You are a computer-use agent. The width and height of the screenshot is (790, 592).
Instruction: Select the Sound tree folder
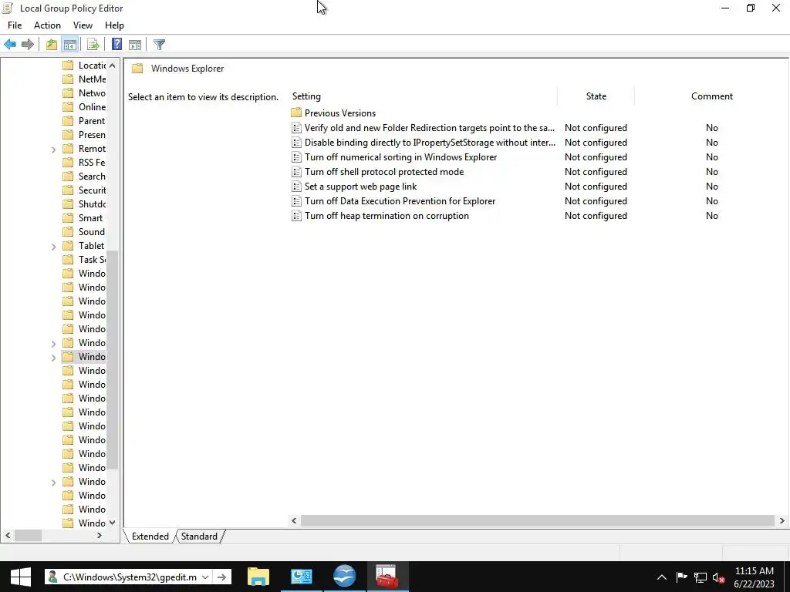coord(84,231)
